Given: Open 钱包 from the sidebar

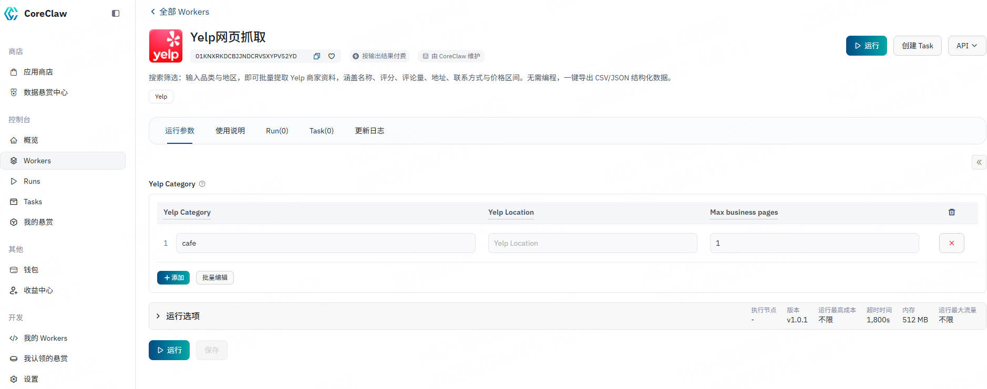Looking at the screenshot, I should 31,270.
